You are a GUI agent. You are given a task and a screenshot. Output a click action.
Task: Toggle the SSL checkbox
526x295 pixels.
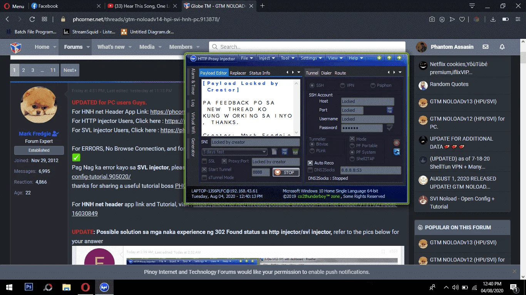pyautogui.click(x=204, y=161)
